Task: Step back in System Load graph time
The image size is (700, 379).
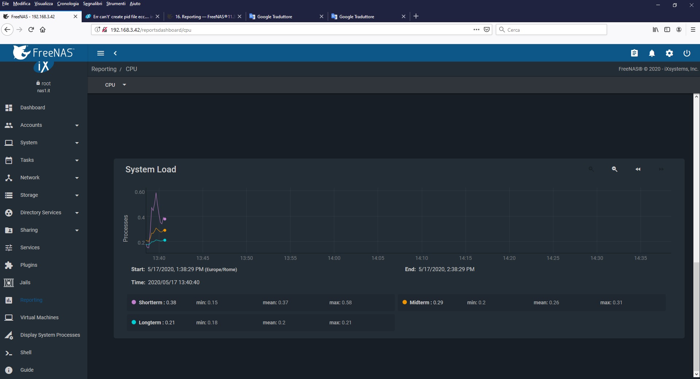Action: [638, 169]
